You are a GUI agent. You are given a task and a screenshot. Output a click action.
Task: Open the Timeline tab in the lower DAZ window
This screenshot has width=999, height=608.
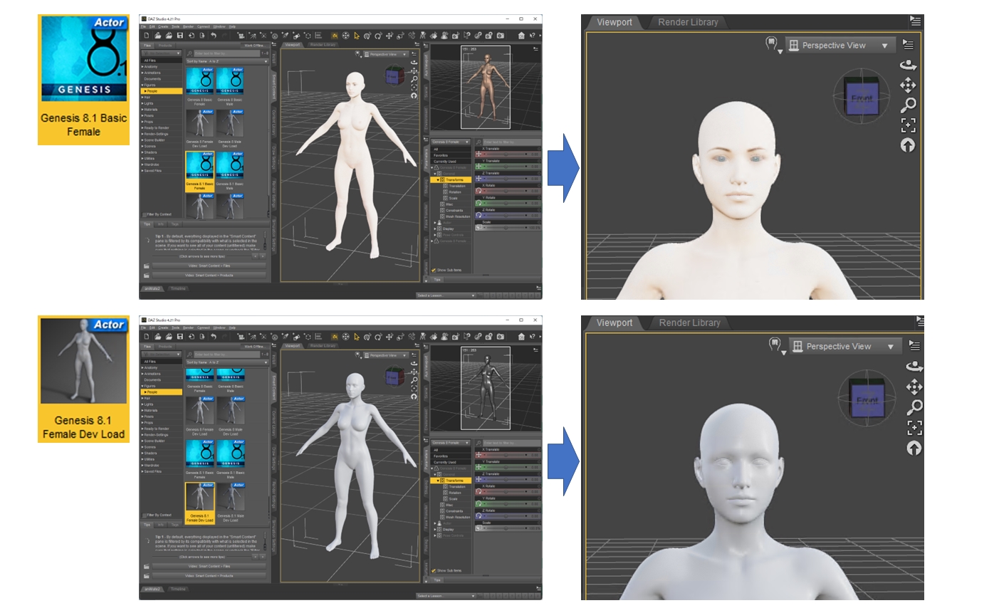click(x=178, y=589)
